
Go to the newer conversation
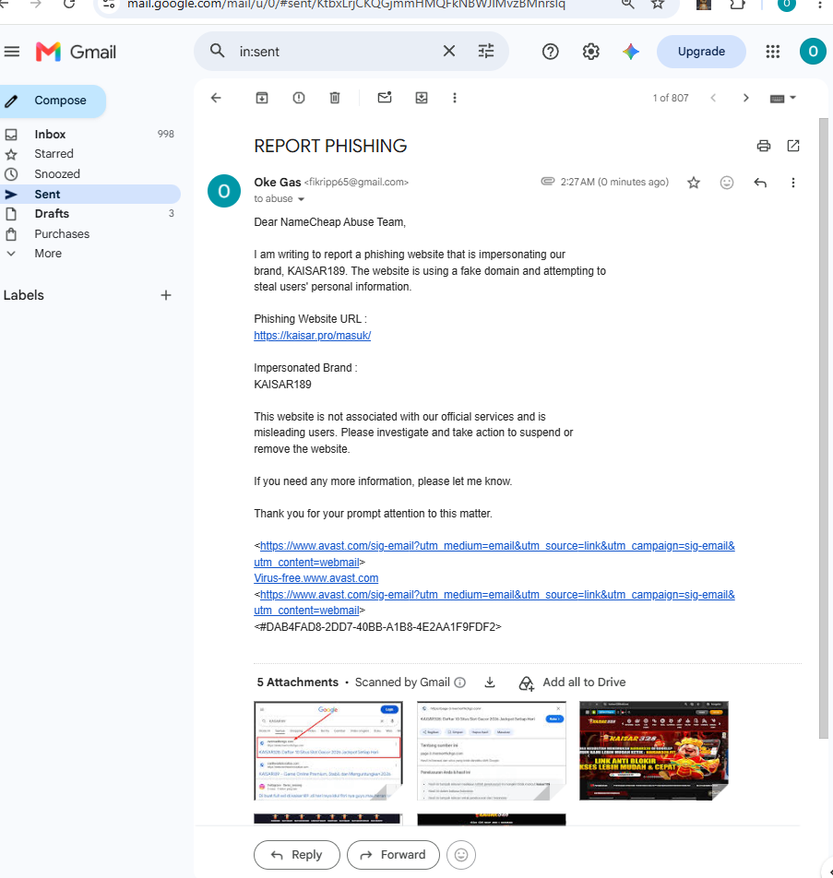(x=713, y=98)
